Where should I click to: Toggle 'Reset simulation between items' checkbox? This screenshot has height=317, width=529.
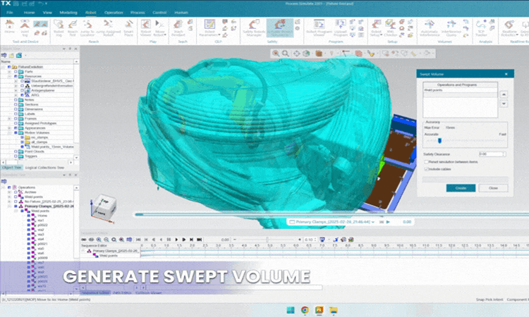coord(427,162)
